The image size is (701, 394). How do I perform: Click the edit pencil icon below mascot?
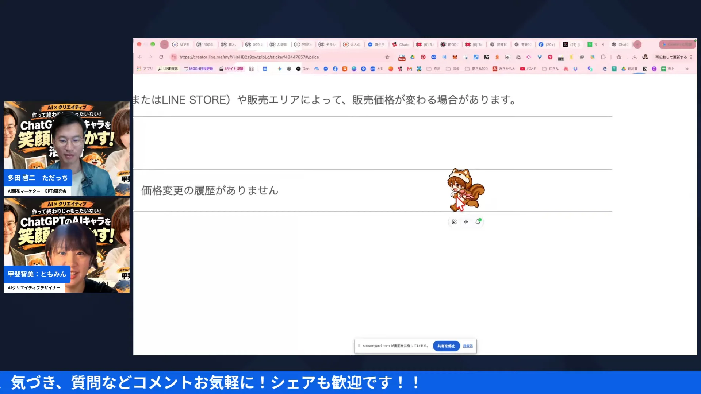pyautogui.click(x=454, y=221)
